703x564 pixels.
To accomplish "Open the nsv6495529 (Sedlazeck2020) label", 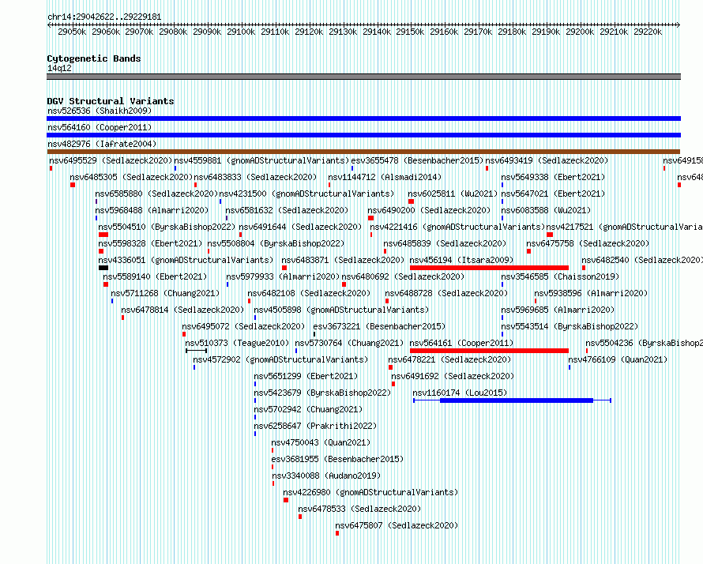I will (x=111, y=160).
